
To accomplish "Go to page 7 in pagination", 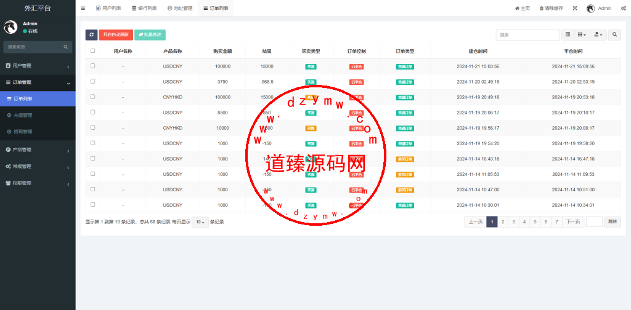I will [557, 221].
